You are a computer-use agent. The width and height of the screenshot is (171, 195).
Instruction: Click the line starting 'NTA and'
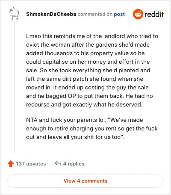[x=85, y=120]
